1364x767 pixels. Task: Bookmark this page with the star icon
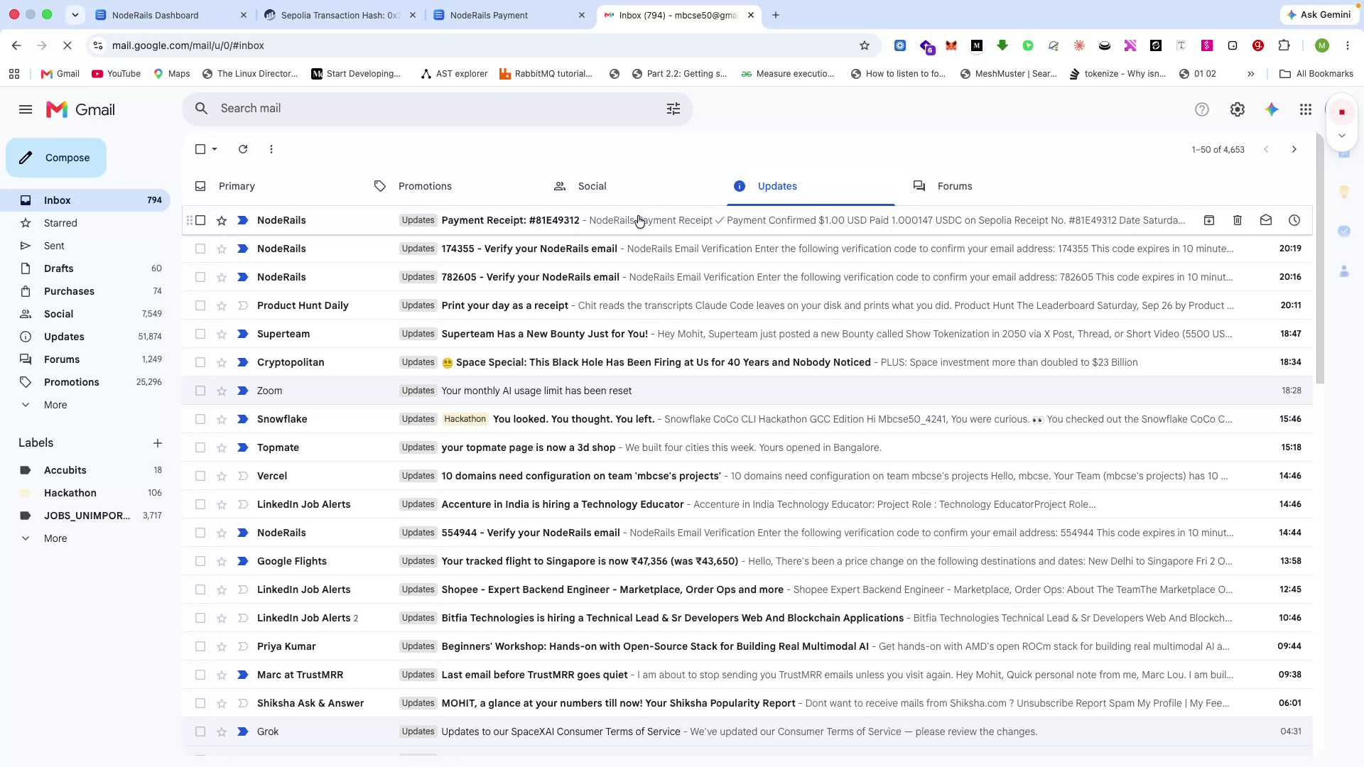[865, 45]
